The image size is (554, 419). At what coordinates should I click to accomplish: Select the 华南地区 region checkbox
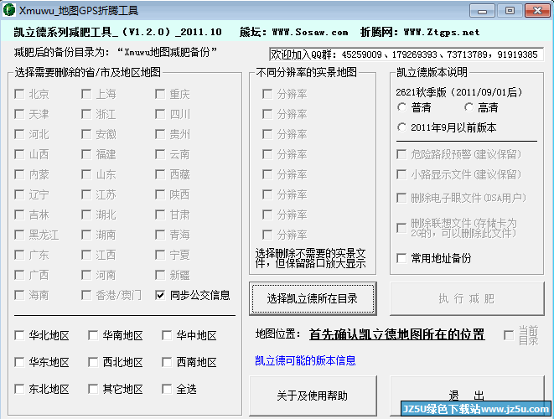point(93,336)
